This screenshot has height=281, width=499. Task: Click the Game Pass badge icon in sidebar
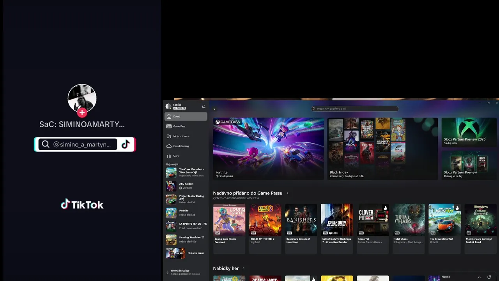point(169,126)
